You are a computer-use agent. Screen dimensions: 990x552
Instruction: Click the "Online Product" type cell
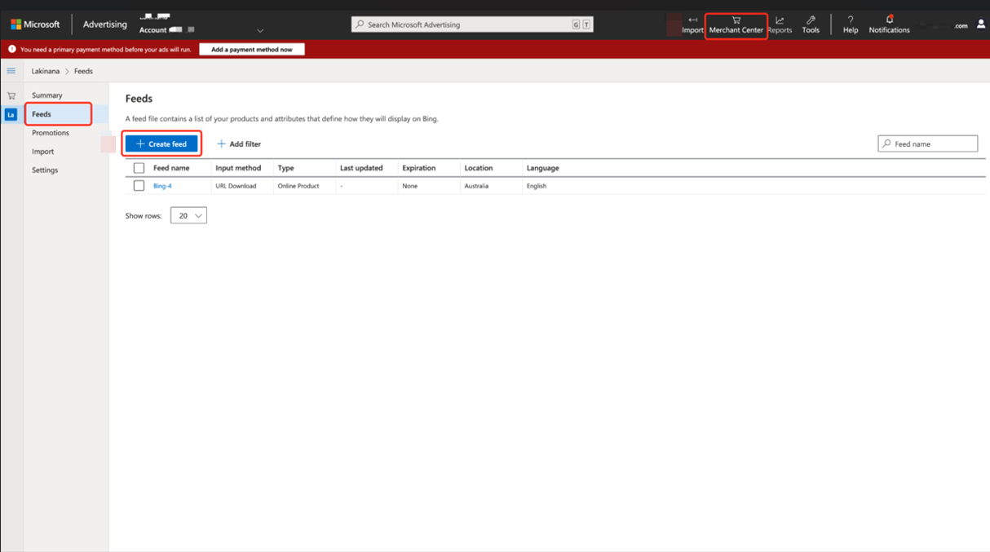(x=298, y=186)
